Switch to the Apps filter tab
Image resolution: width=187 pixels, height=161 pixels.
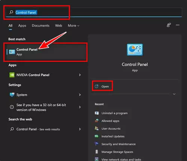click(x=22, y=26)
